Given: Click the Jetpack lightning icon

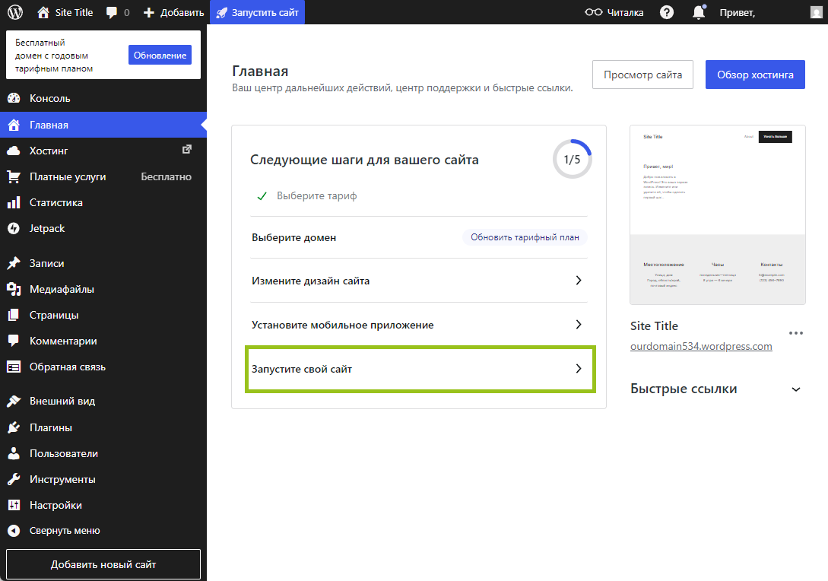Looking at the screenshot, I should tap(14, 228).
